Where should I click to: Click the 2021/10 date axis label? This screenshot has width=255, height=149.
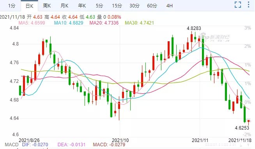[120, 140]
